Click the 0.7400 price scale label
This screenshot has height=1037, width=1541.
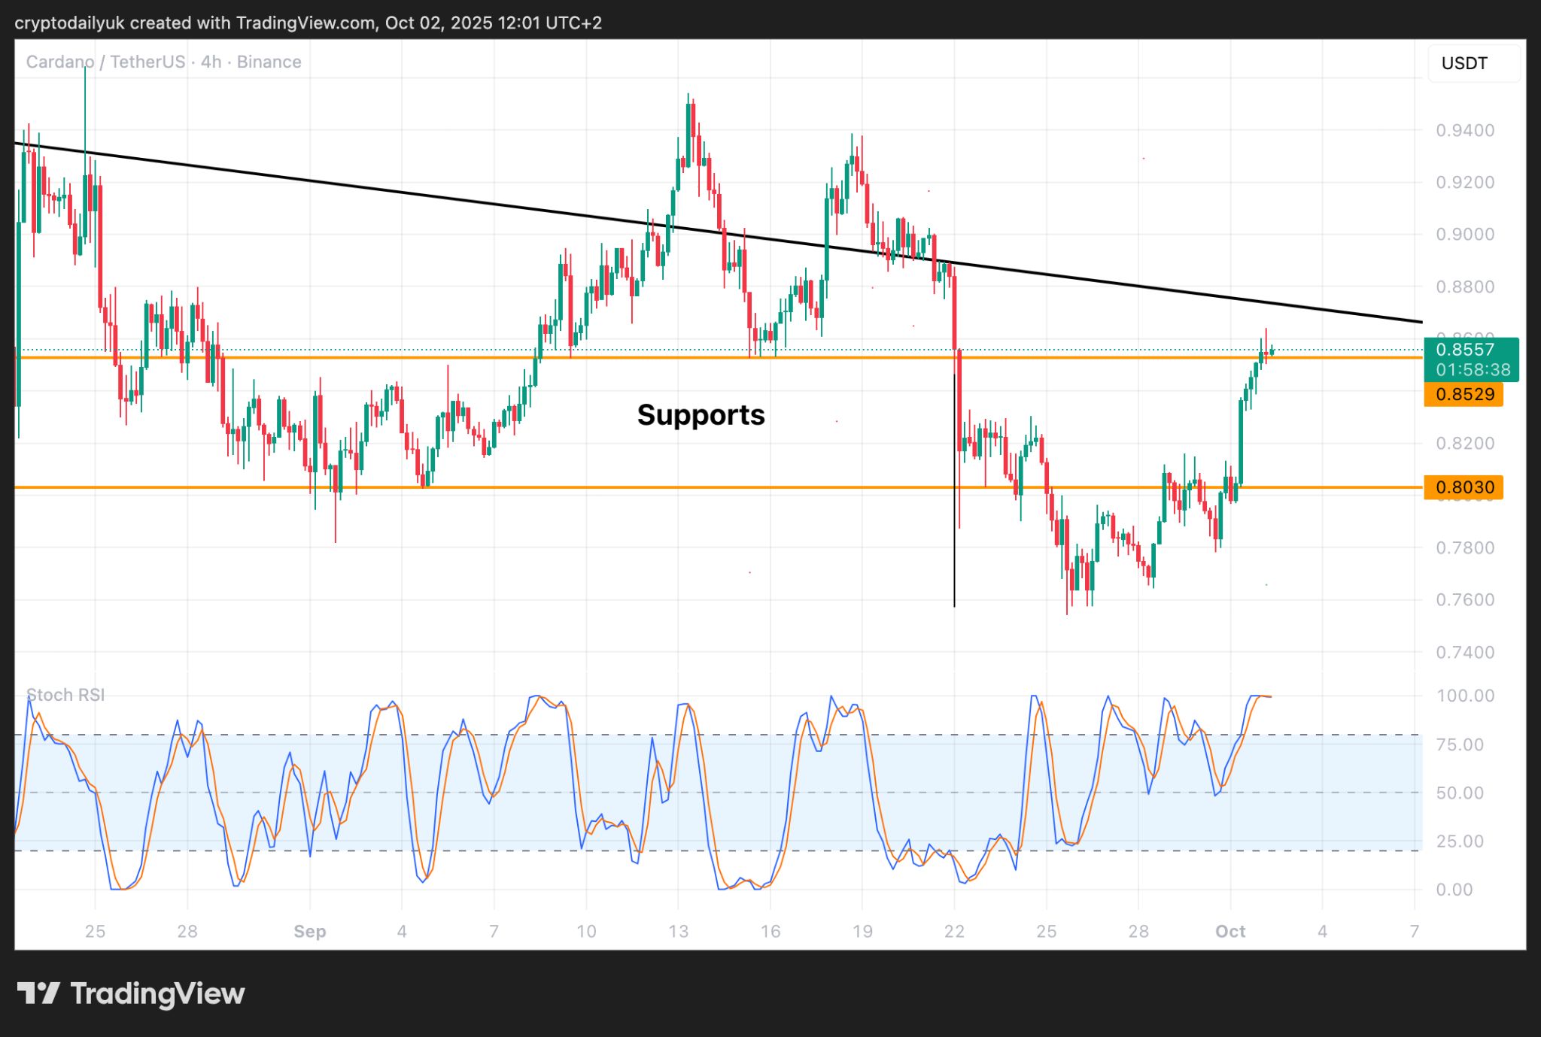[1464, 652]
